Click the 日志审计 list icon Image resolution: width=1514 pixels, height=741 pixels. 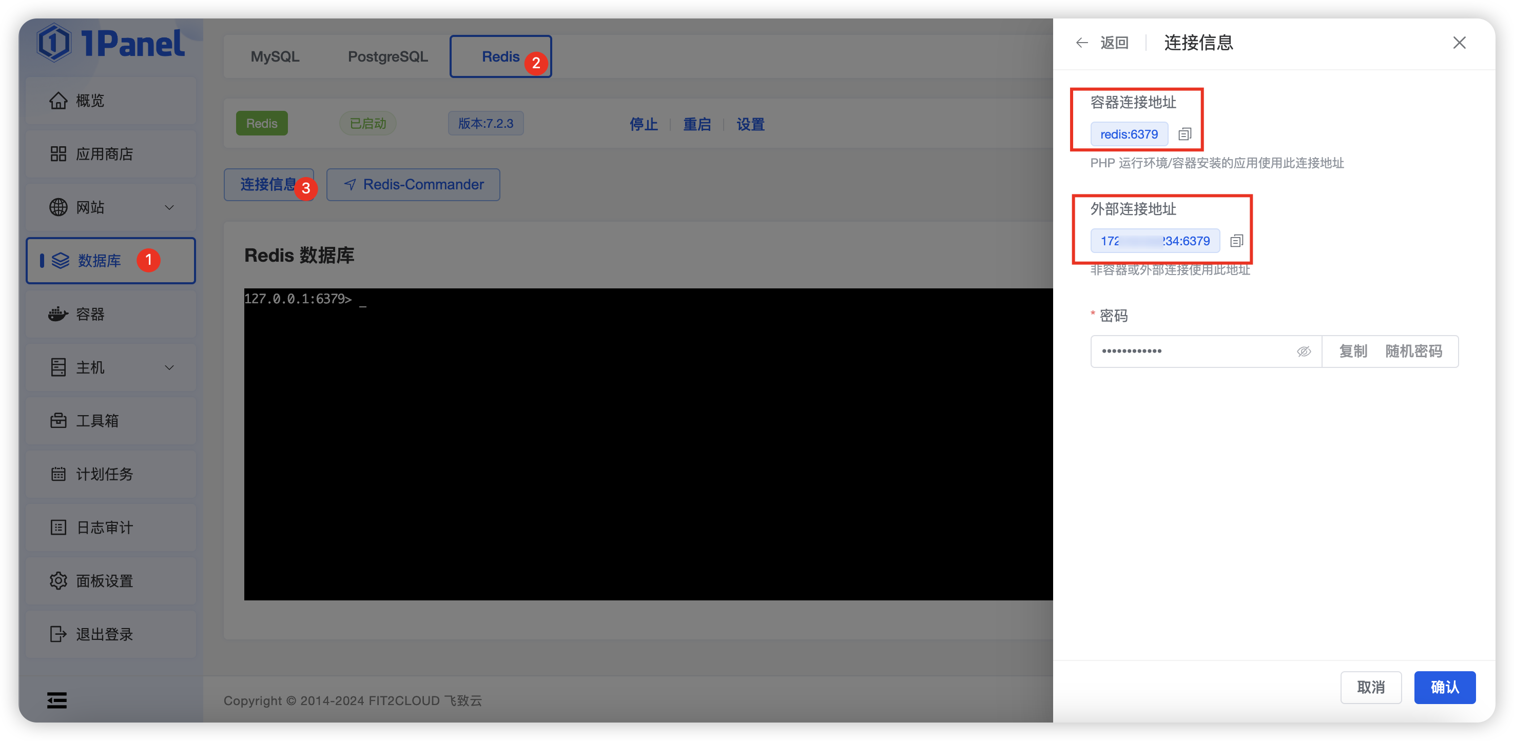[58, 528]
